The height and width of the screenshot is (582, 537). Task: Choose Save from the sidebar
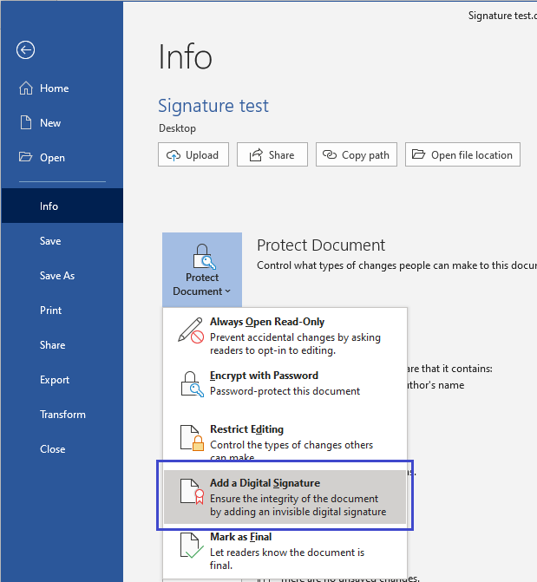[x=62, y=240]
